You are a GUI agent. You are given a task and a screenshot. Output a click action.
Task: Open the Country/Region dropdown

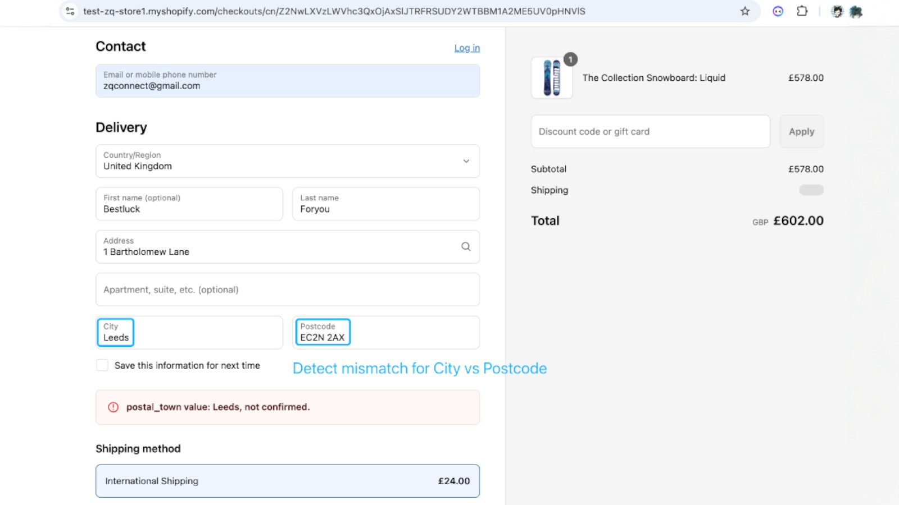pyautogui.click(x=287, y=161)
